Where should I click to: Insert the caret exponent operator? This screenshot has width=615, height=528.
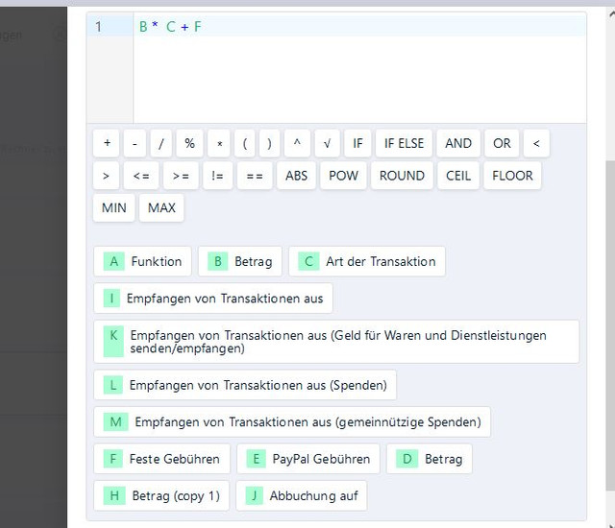[x=297, y=143]
